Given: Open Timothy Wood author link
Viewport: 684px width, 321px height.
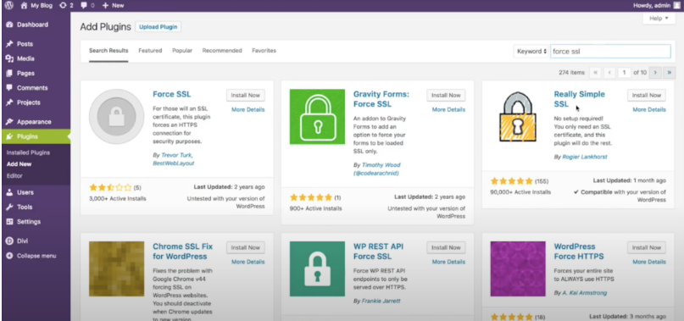Looking at the screenshot, I should pos(377,169).
